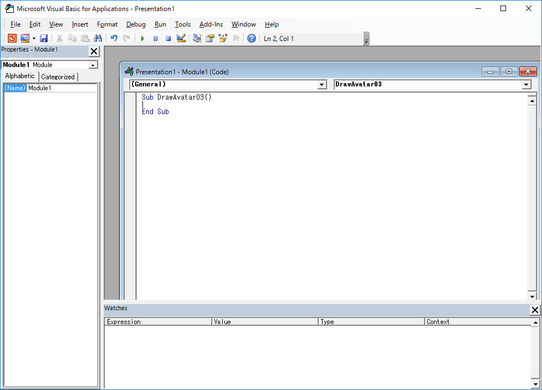Open Project Explorer from the toolbar
The width and height of the screenshot is (542, 390).
(x=197, y=38)
